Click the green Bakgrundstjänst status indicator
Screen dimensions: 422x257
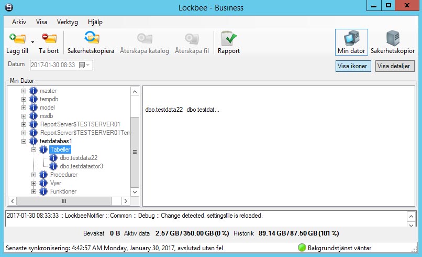302,248
